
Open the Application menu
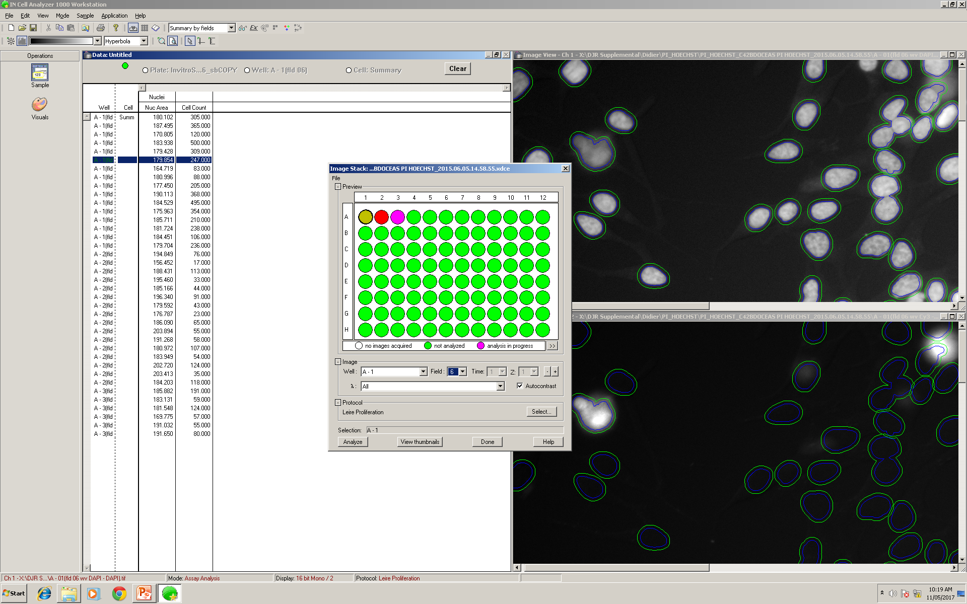tap(114, 16)
